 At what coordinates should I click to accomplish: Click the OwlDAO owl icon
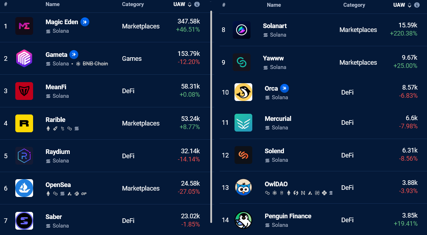coord(243,187)
